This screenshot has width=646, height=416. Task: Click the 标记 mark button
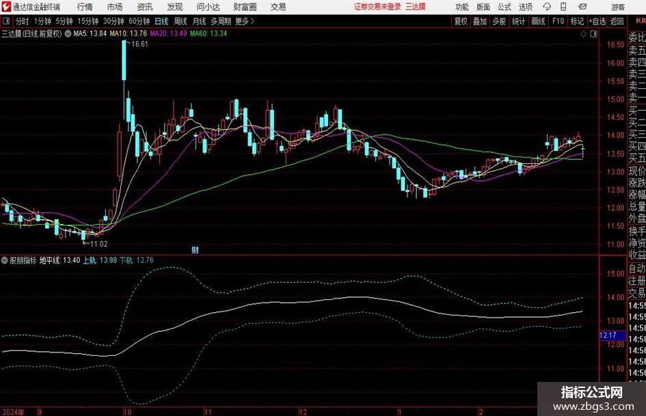point(577,21)
